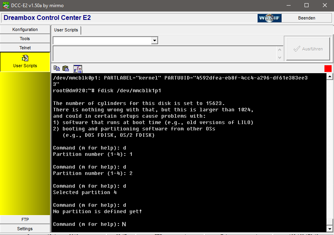Open the Settings section
The height and width of the screenshot is (235, 334).
[25, 229]
